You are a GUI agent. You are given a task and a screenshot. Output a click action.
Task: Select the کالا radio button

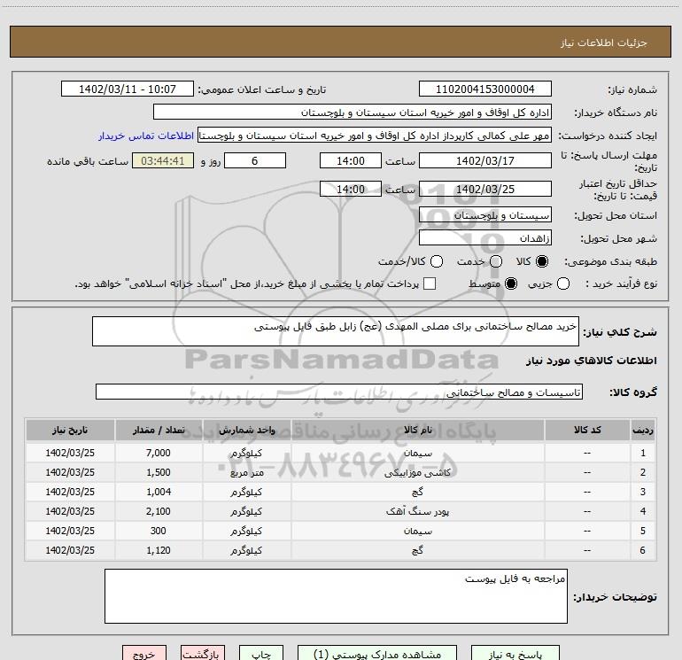click(542, 261)
